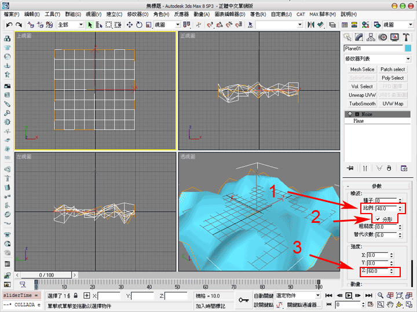Click the UVW Map modifier button
417x312 pixels.
point(393,104)
